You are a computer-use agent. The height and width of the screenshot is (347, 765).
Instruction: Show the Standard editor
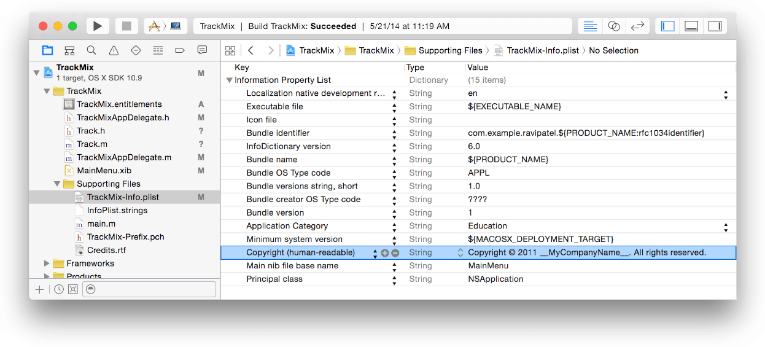pyautogui.click(x=590, y=26)
